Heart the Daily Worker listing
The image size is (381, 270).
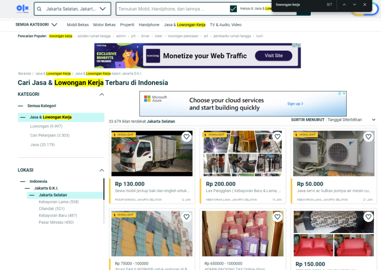click(186, 217)
